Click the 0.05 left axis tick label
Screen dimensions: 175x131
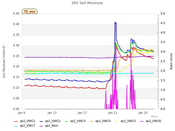click(16, 98)
